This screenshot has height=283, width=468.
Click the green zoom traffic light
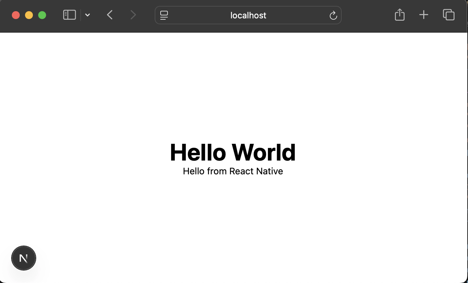[42, 15]
